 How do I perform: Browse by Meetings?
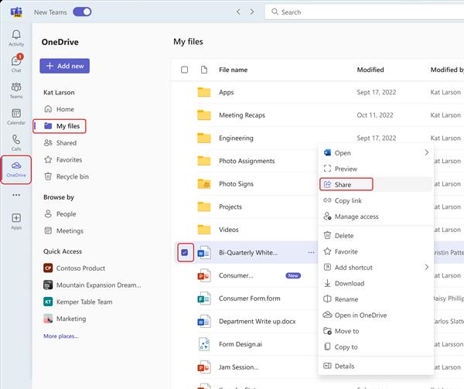63,230
